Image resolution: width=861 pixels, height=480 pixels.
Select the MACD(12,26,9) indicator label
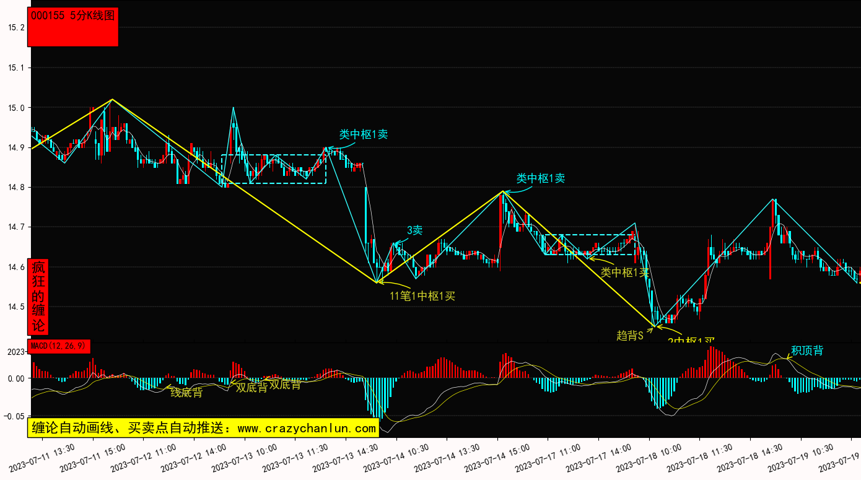coord(59,346)
